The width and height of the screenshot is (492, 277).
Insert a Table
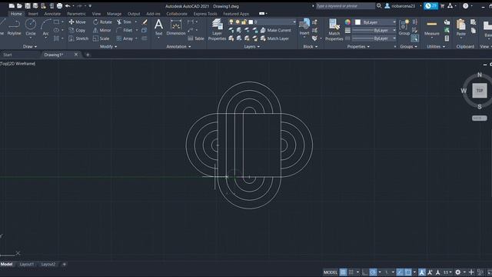(196, 38)
